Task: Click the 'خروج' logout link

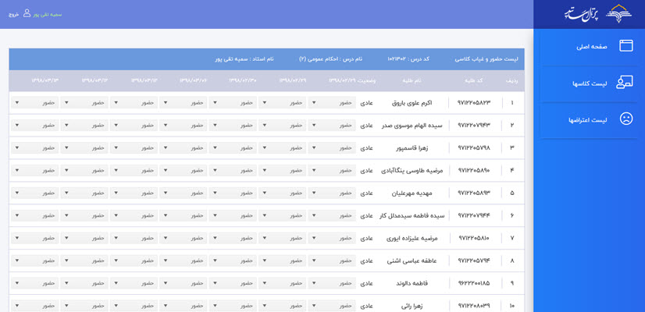Action: 14,14
